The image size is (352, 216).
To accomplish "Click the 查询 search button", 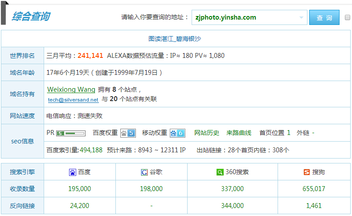I will pyautogui.click(x=324, y=18).
